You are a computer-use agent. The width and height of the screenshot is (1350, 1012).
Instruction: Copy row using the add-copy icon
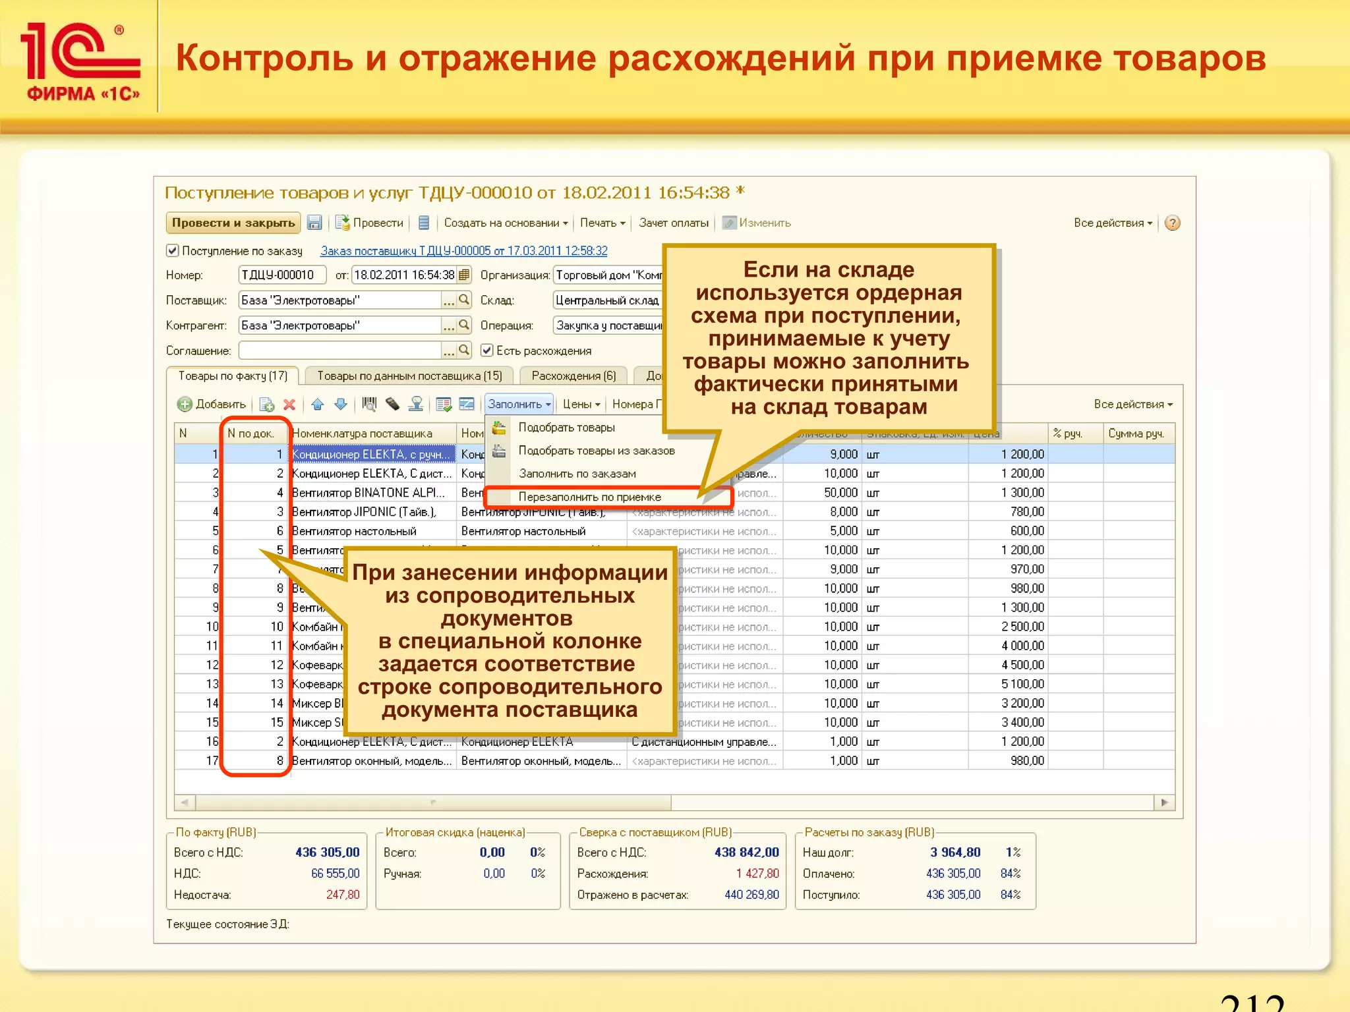[x=267, y=404]
